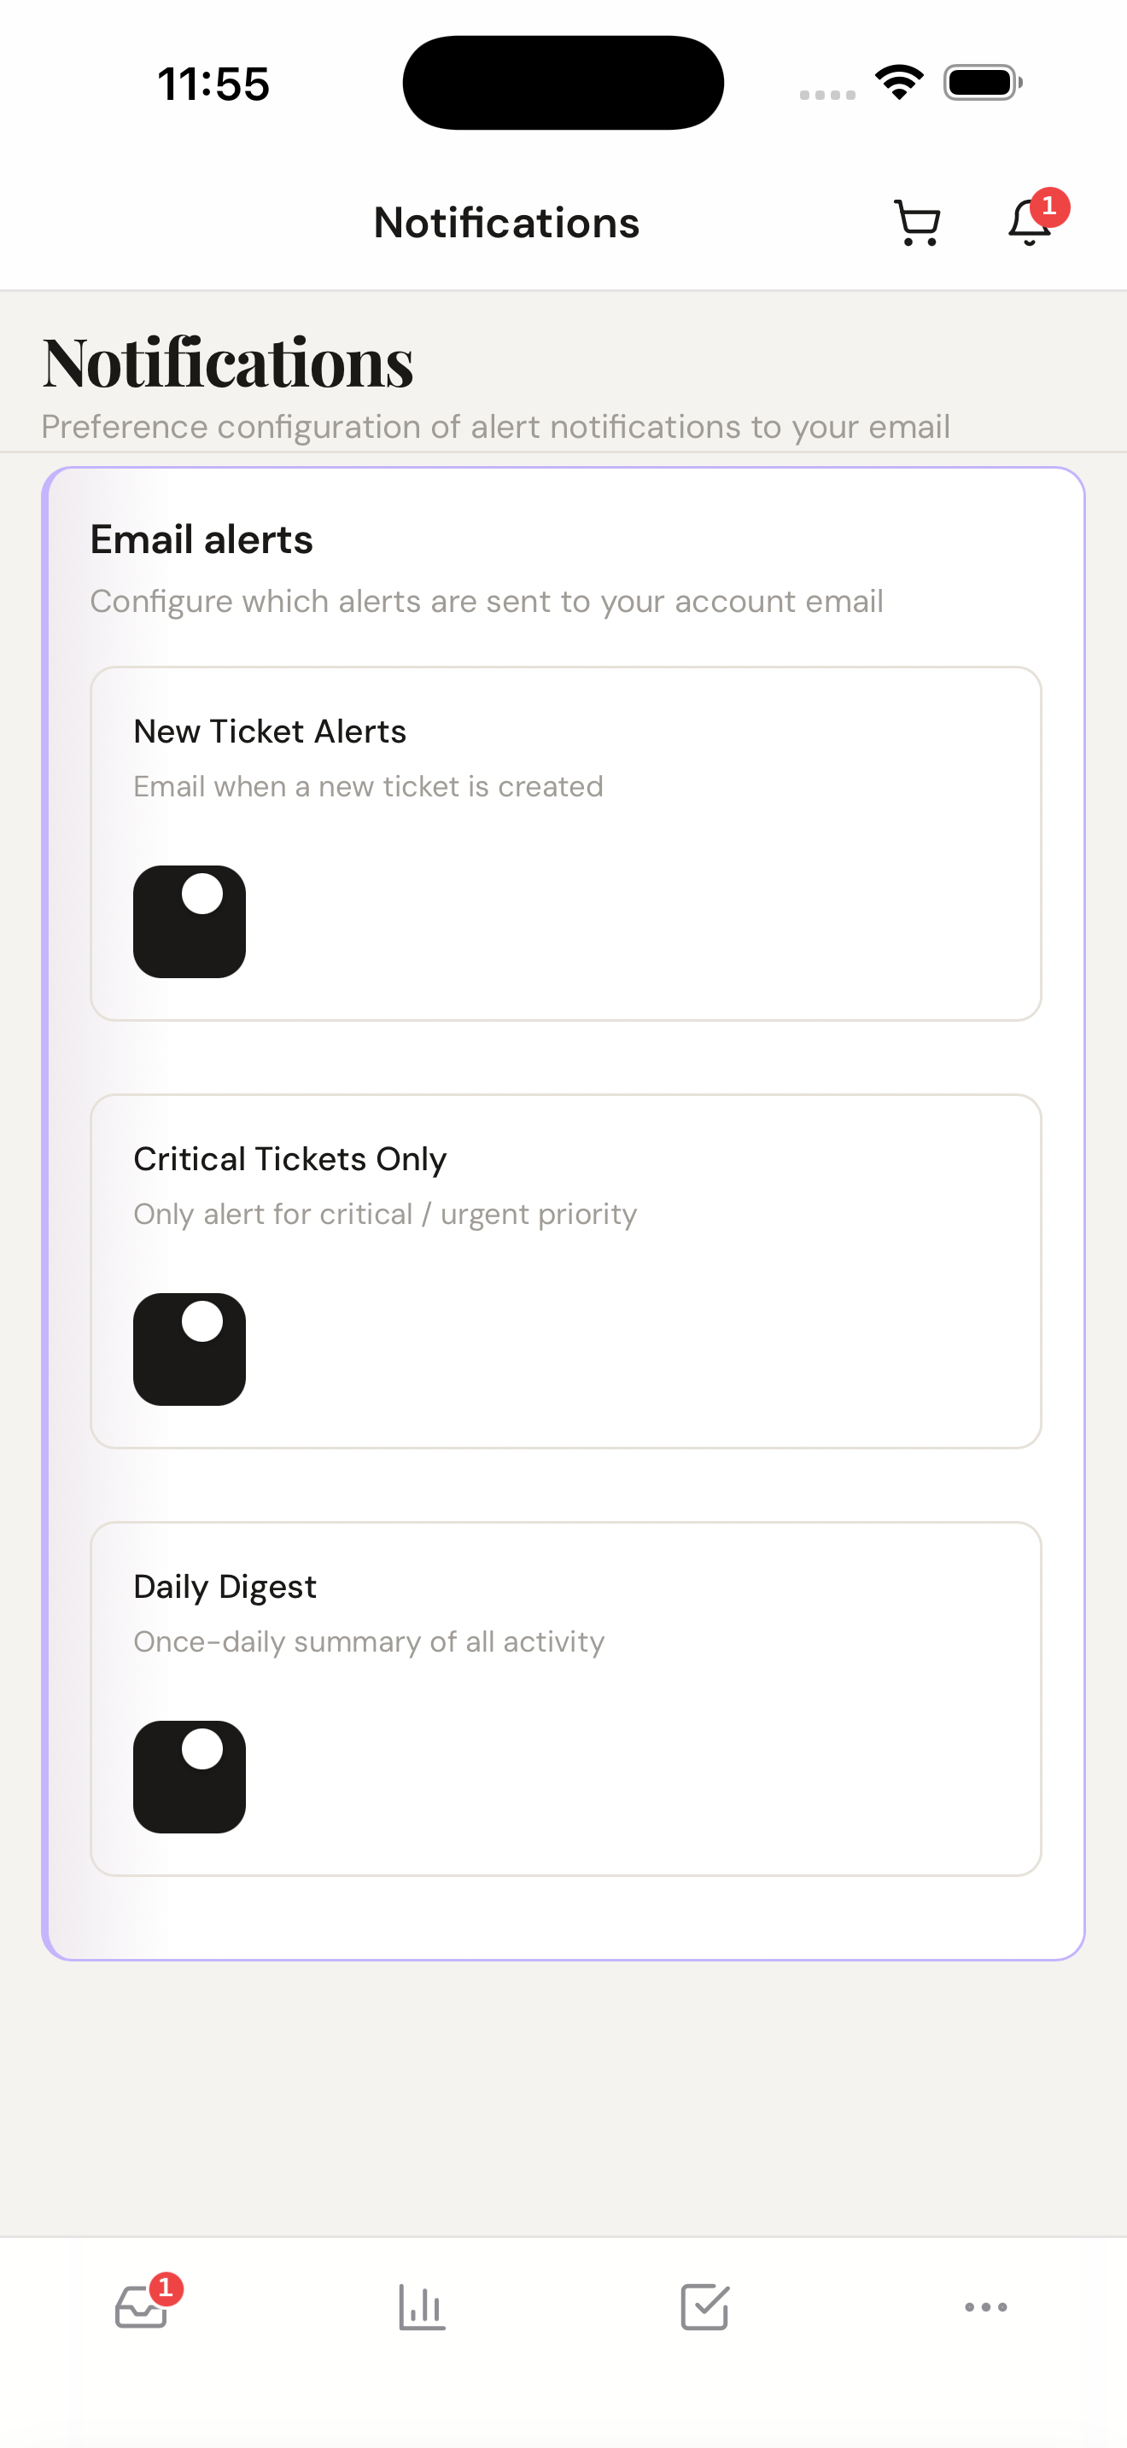
Task: Open the bar chart analytics tab
Action: pos(422,2307)
